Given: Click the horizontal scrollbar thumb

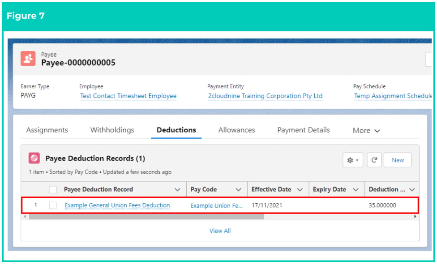Looking at the screenshot, I should 146,217.
